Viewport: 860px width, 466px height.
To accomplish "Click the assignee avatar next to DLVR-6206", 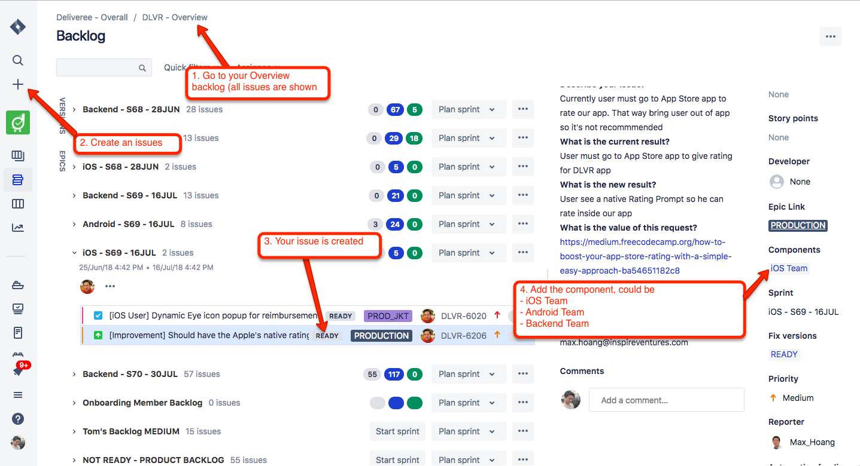I will pyautogui.click(x=427, y=336).
